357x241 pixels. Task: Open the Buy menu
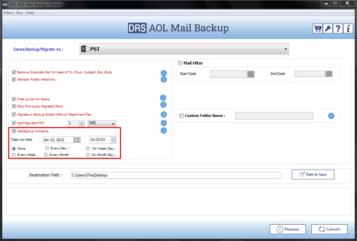(20, 13)
